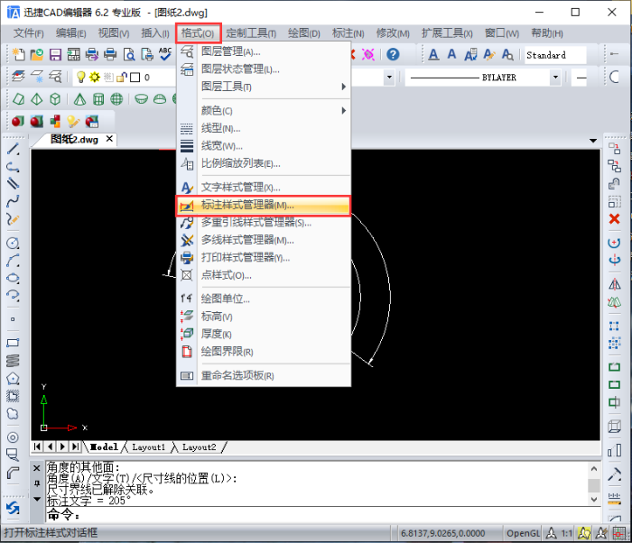Screen dimensions: 632x543
Task: Open the layer manager toolbar icon
Action: click(18, 76)
